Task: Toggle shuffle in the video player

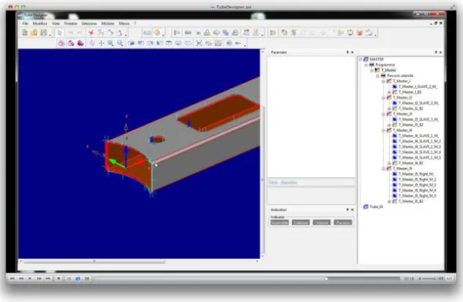Action: pos(87,278)
